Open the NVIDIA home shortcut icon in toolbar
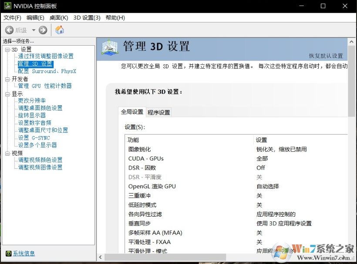The height and width of the screenshot is (264, 357). (59, 30)
